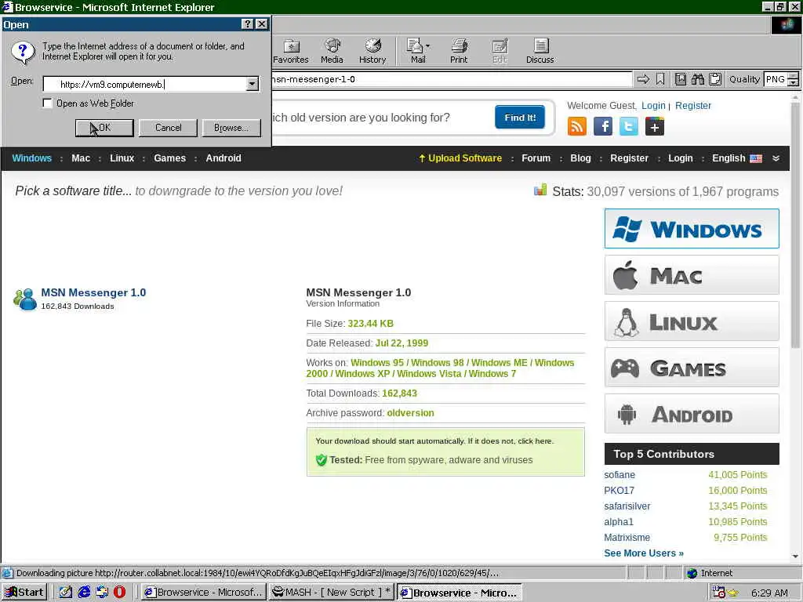Open the Twitter icon
Image resolution: width=803 pixels, height=602 pixels.
coord(628,126)
